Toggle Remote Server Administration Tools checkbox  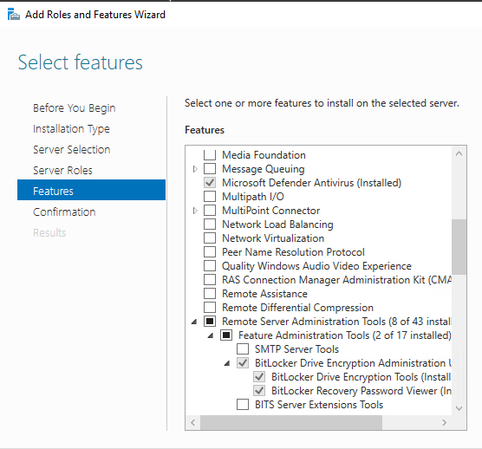tap(210, 322)
